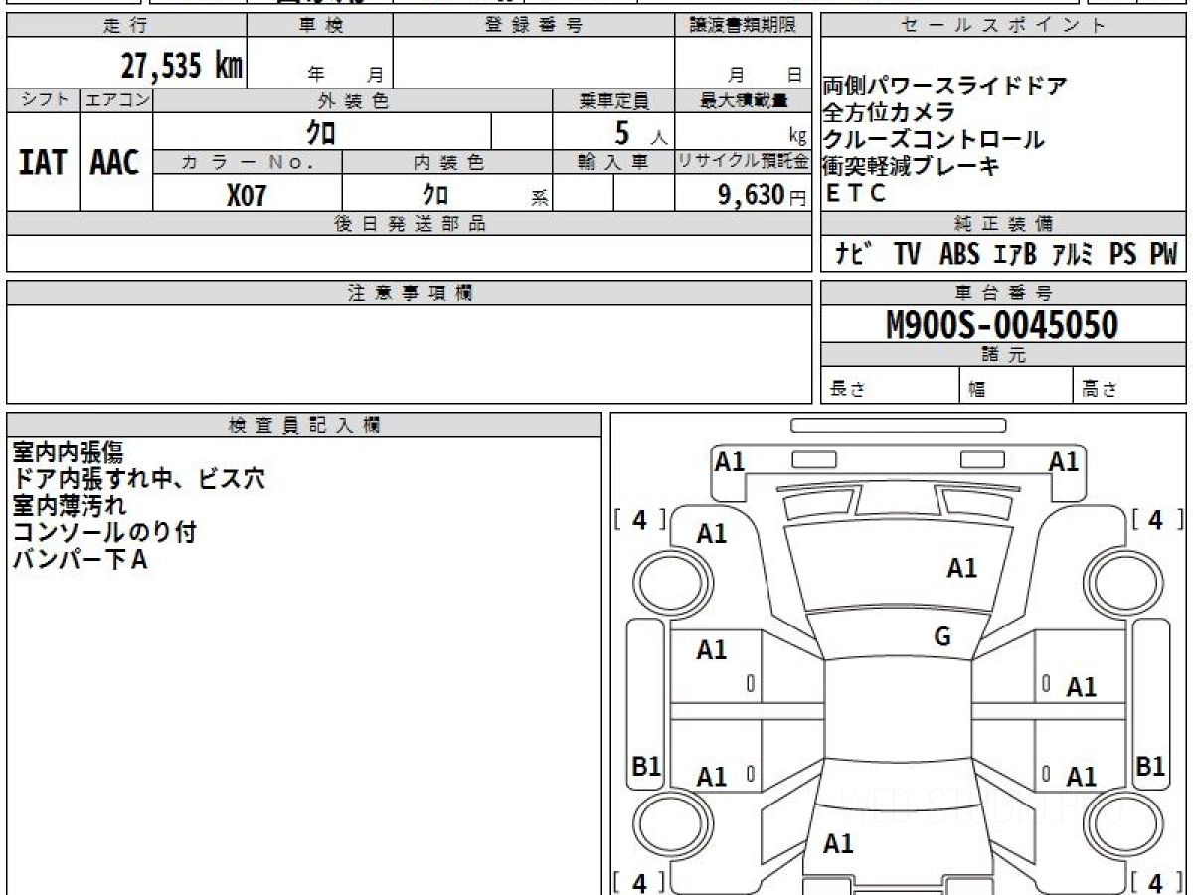Select the 車台番号 heading

1004,293
